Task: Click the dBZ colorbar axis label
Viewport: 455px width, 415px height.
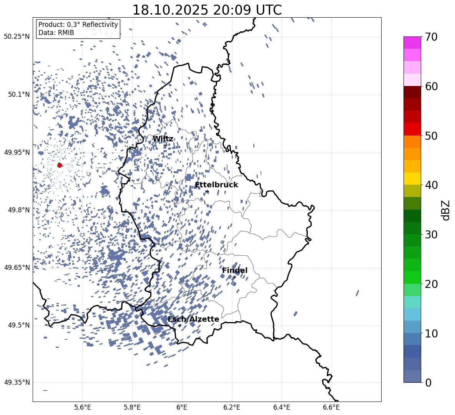Action: coord(446,210)
